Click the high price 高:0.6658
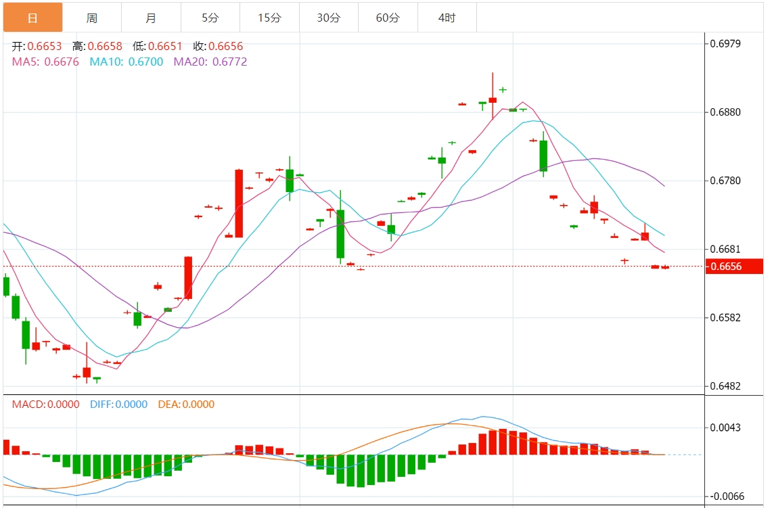Screen dimensions: 772x508 pos(97,46)
